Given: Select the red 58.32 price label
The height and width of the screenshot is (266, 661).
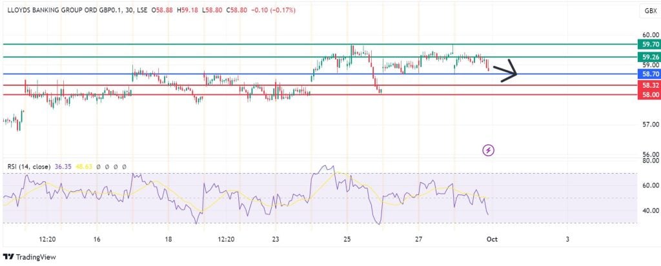Looking at the screenshot, I should (x=648, y=86).
